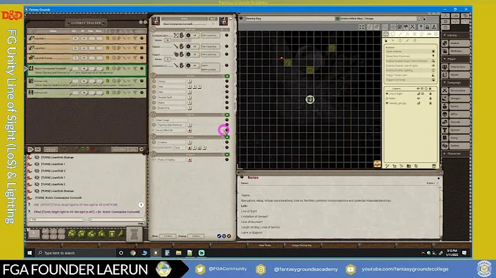The image size is (496, 278).
Task: Click the map toolbar lock icon
Action: (427, 27)
